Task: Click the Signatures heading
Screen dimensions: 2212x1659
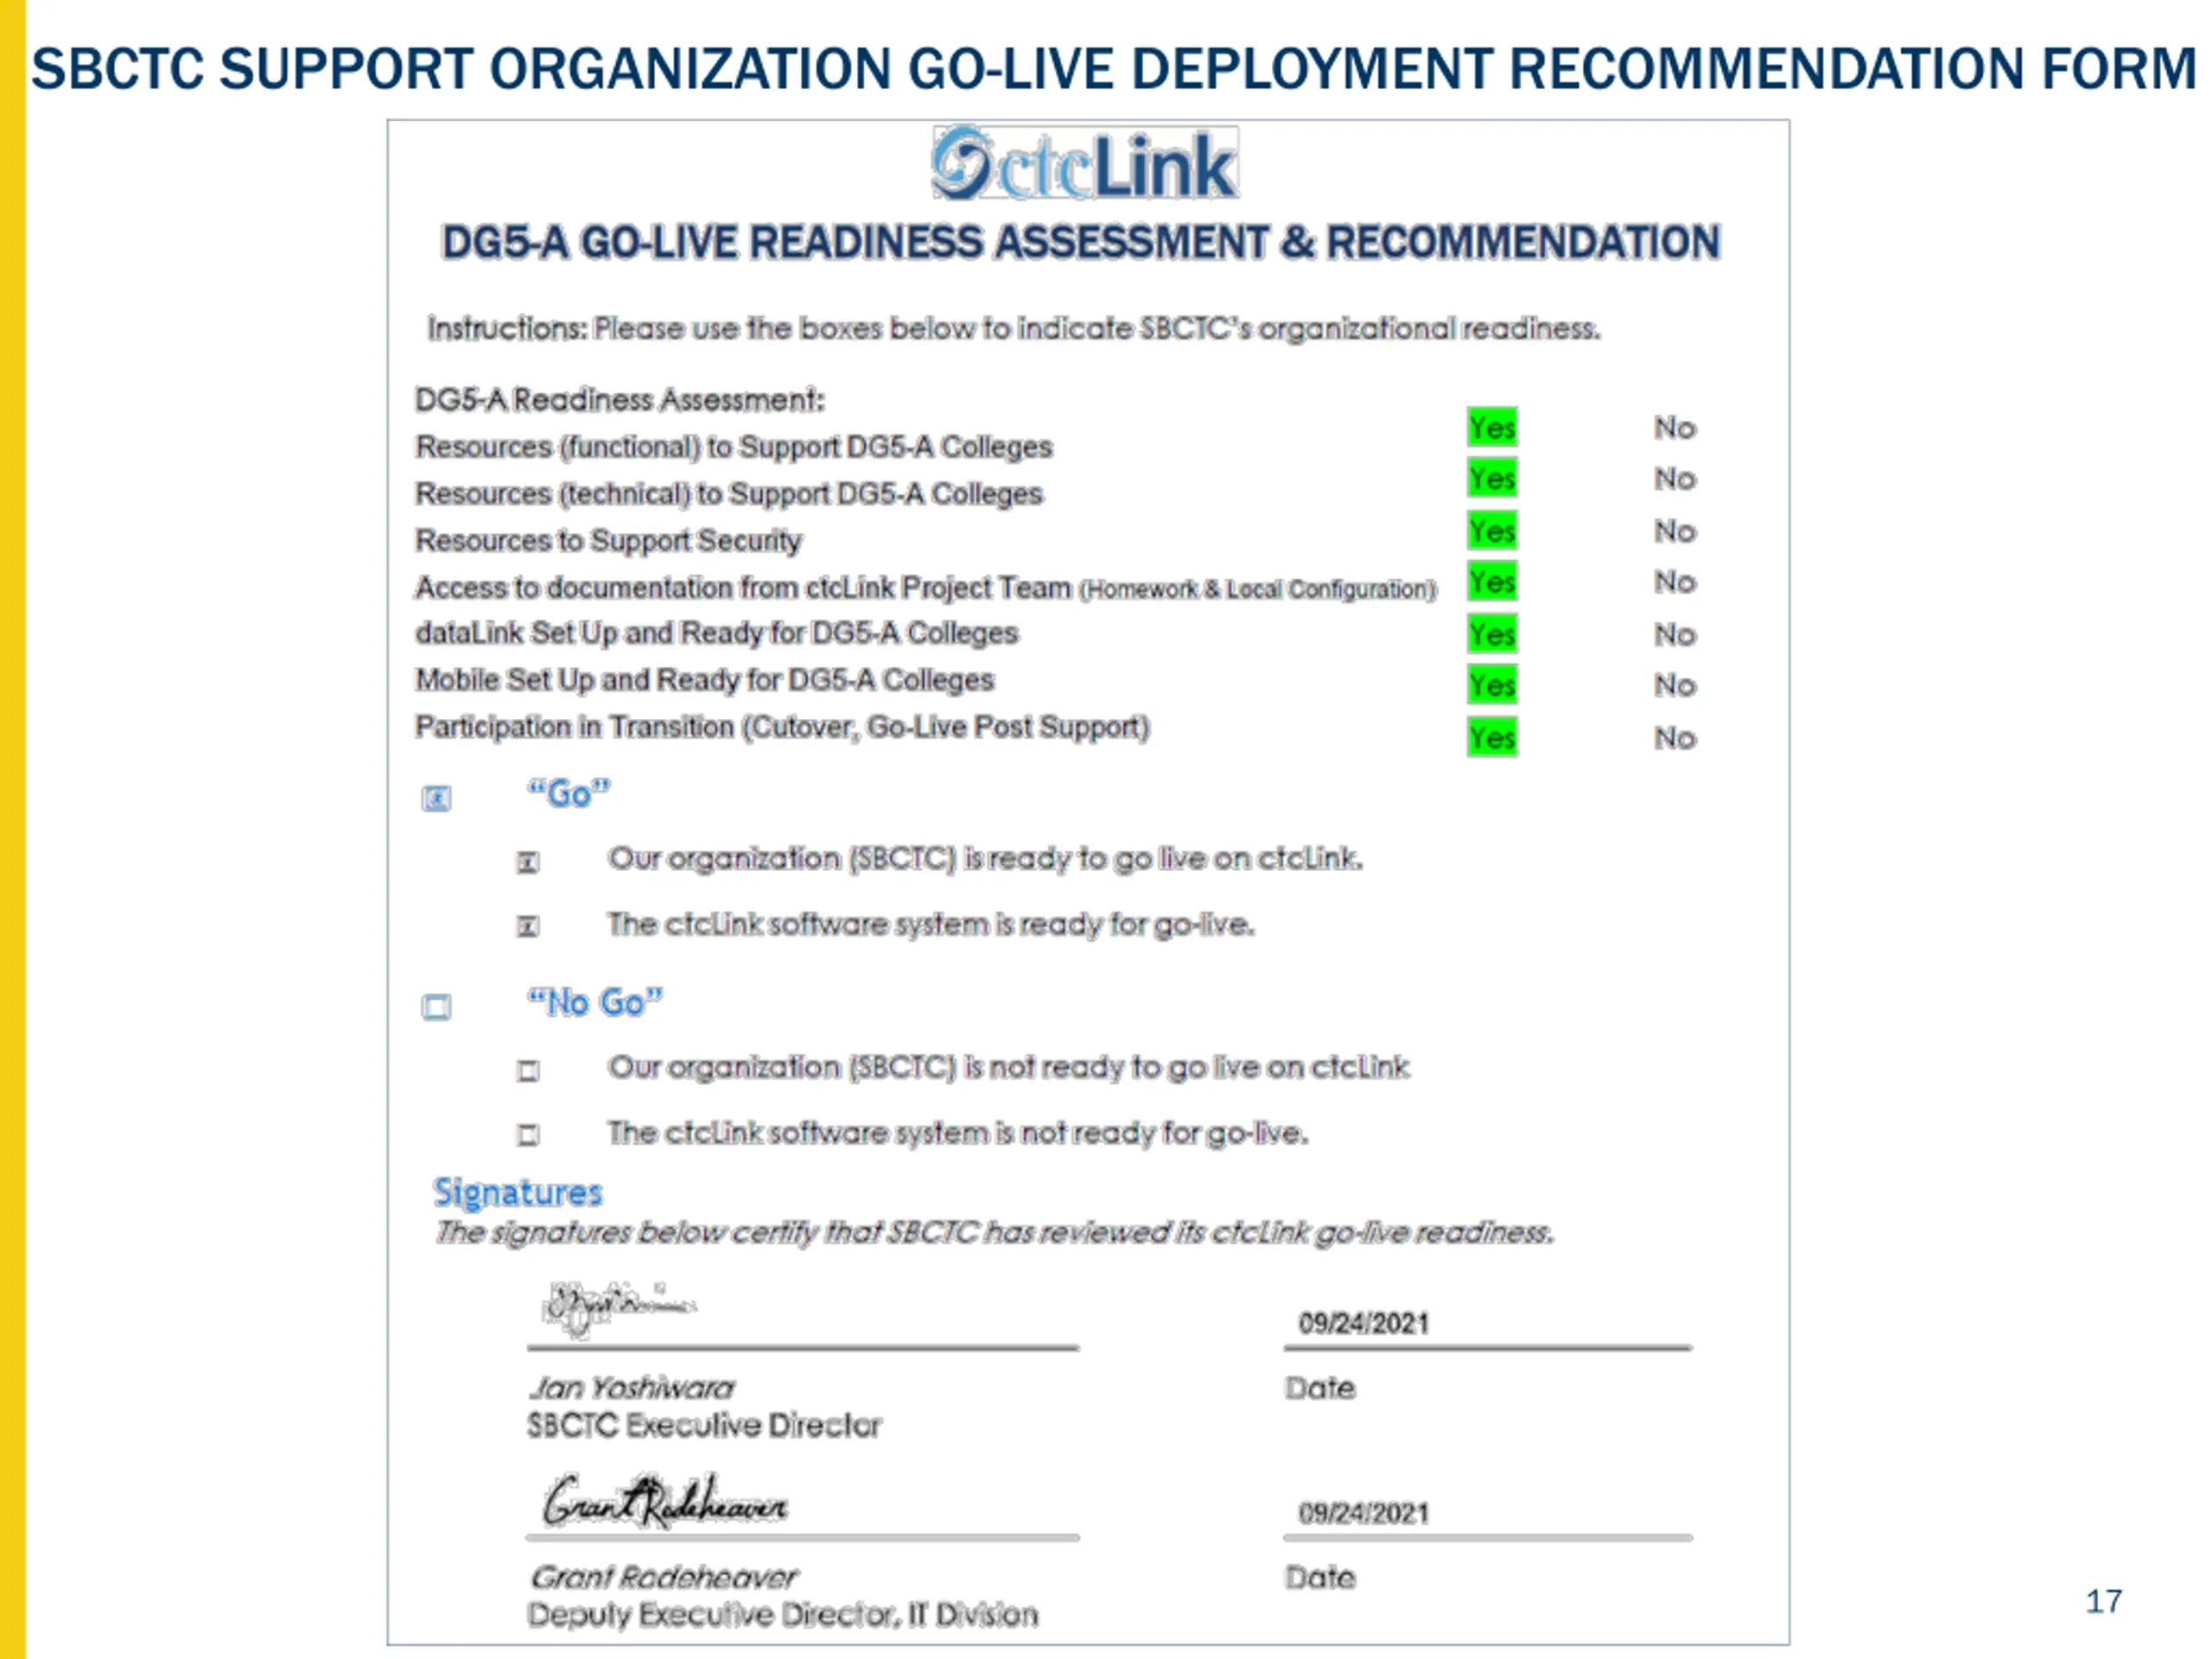Action: pyautogui.click(x=517, y=1193)
